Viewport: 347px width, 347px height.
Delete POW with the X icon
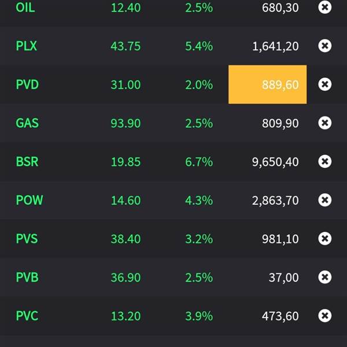[325, 200]
